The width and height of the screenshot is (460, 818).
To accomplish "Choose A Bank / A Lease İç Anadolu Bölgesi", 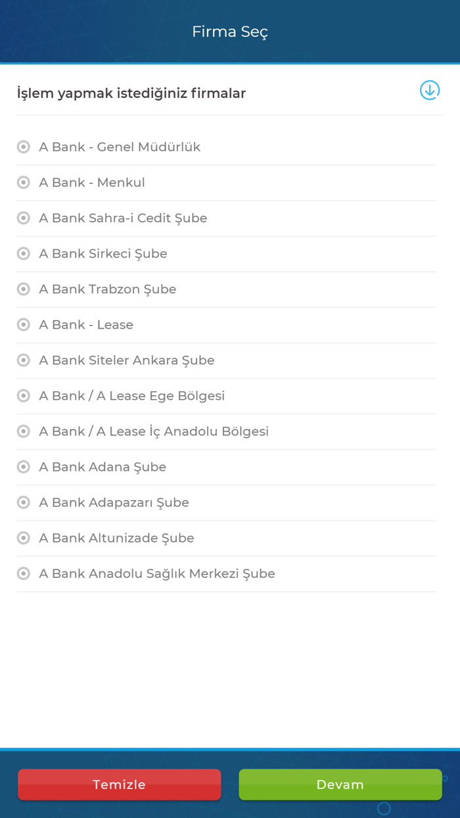I will tap(23, 431).
